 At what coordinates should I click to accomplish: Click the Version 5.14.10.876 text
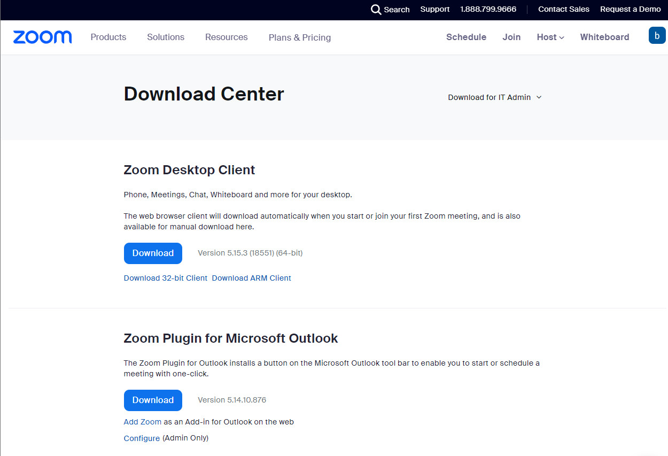232,400
